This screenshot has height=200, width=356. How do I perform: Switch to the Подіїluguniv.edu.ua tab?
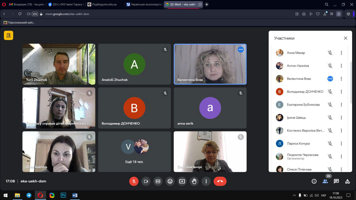(x=105, y=4)
